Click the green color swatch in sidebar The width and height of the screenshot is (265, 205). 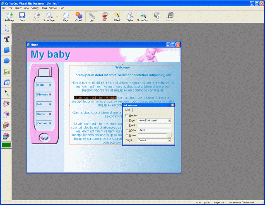coord(6,145)
